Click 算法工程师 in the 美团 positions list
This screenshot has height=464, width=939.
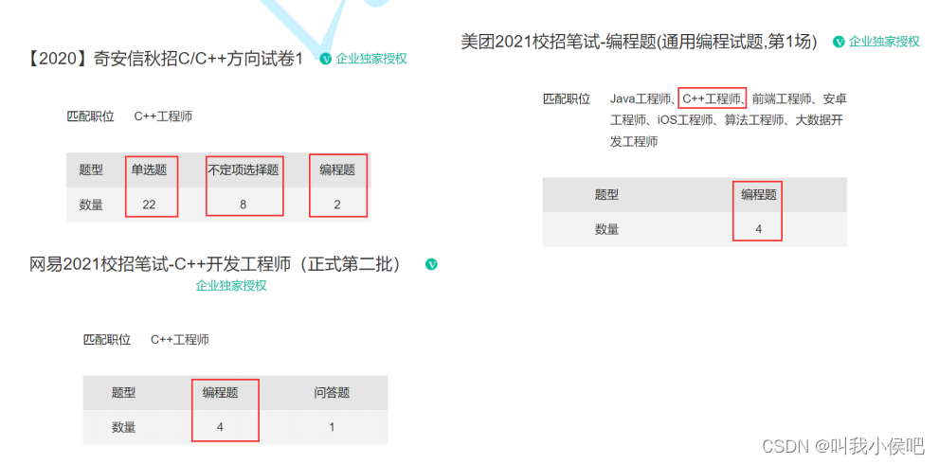point(754,120)
